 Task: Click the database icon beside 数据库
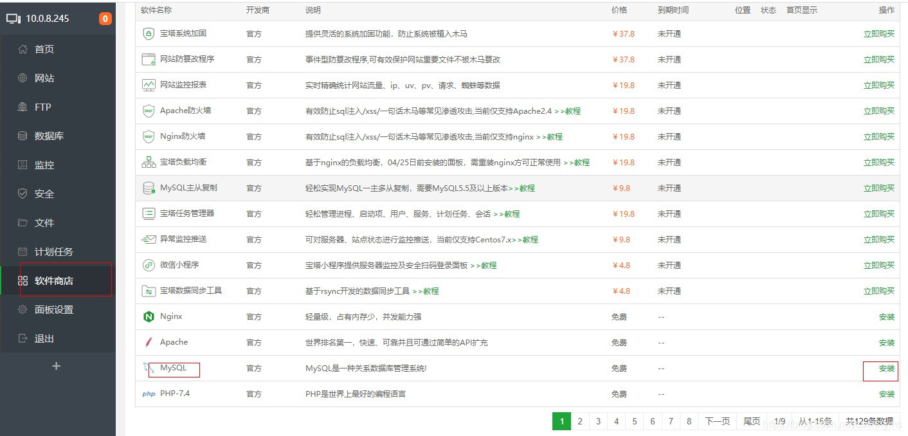click(x=23, y=136)
